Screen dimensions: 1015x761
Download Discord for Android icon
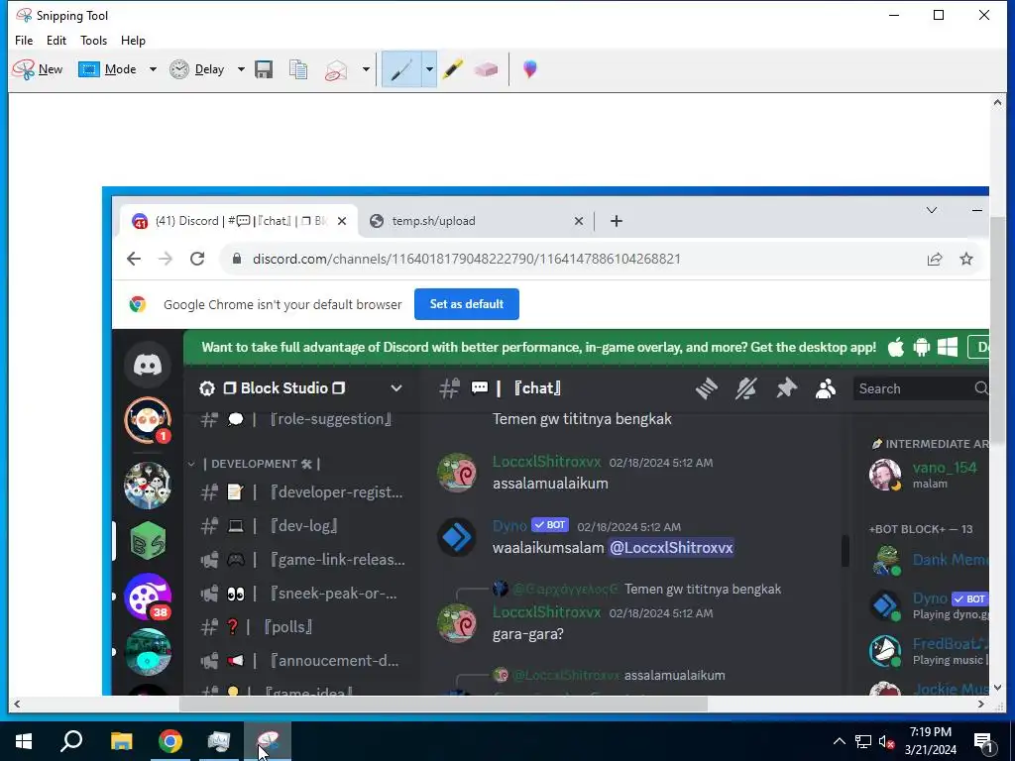(x=922, y=348)
